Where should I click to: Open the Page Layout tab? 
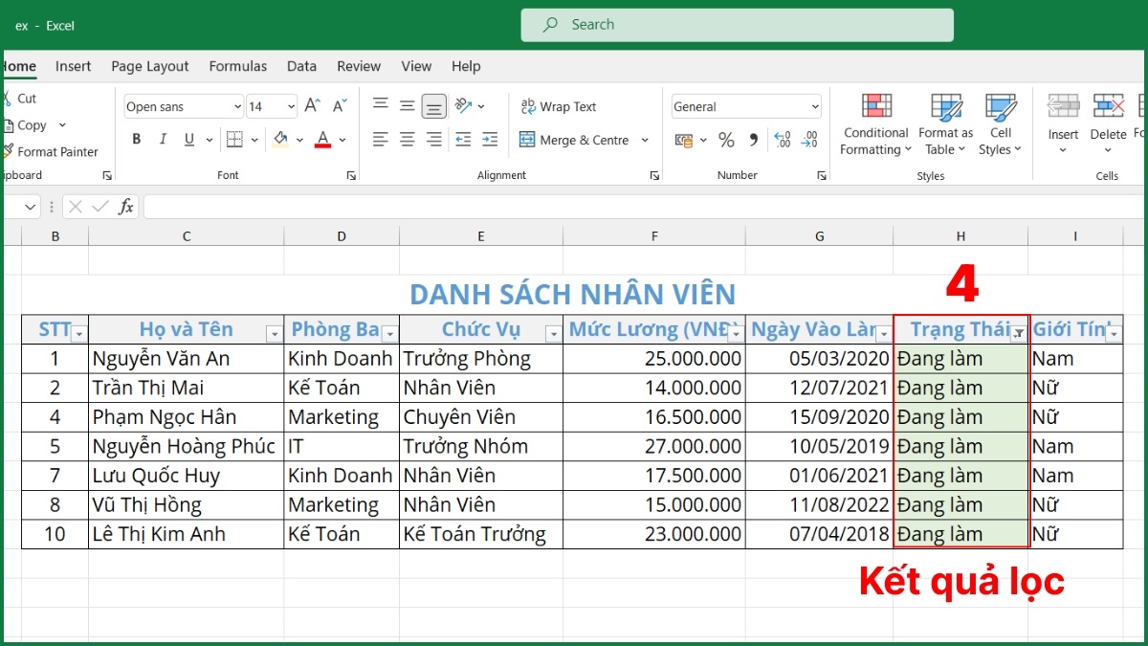coord(149,66)
